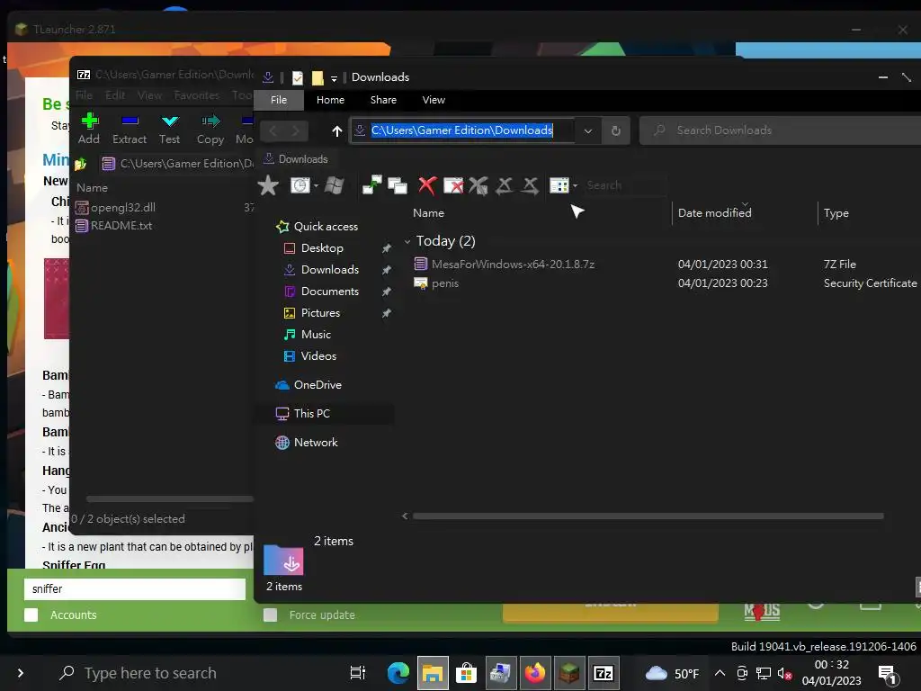921x691 pixels.
Task: Toggle the Force update checkbox
Action: point(270,615)
